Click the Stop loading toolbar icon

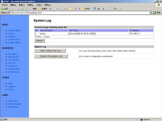tap(18, 9)
